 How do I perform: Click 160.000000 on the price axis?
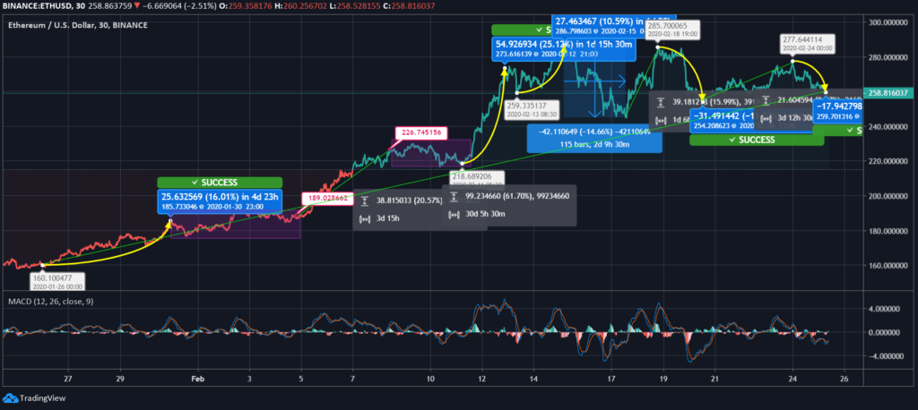point(888,265)
